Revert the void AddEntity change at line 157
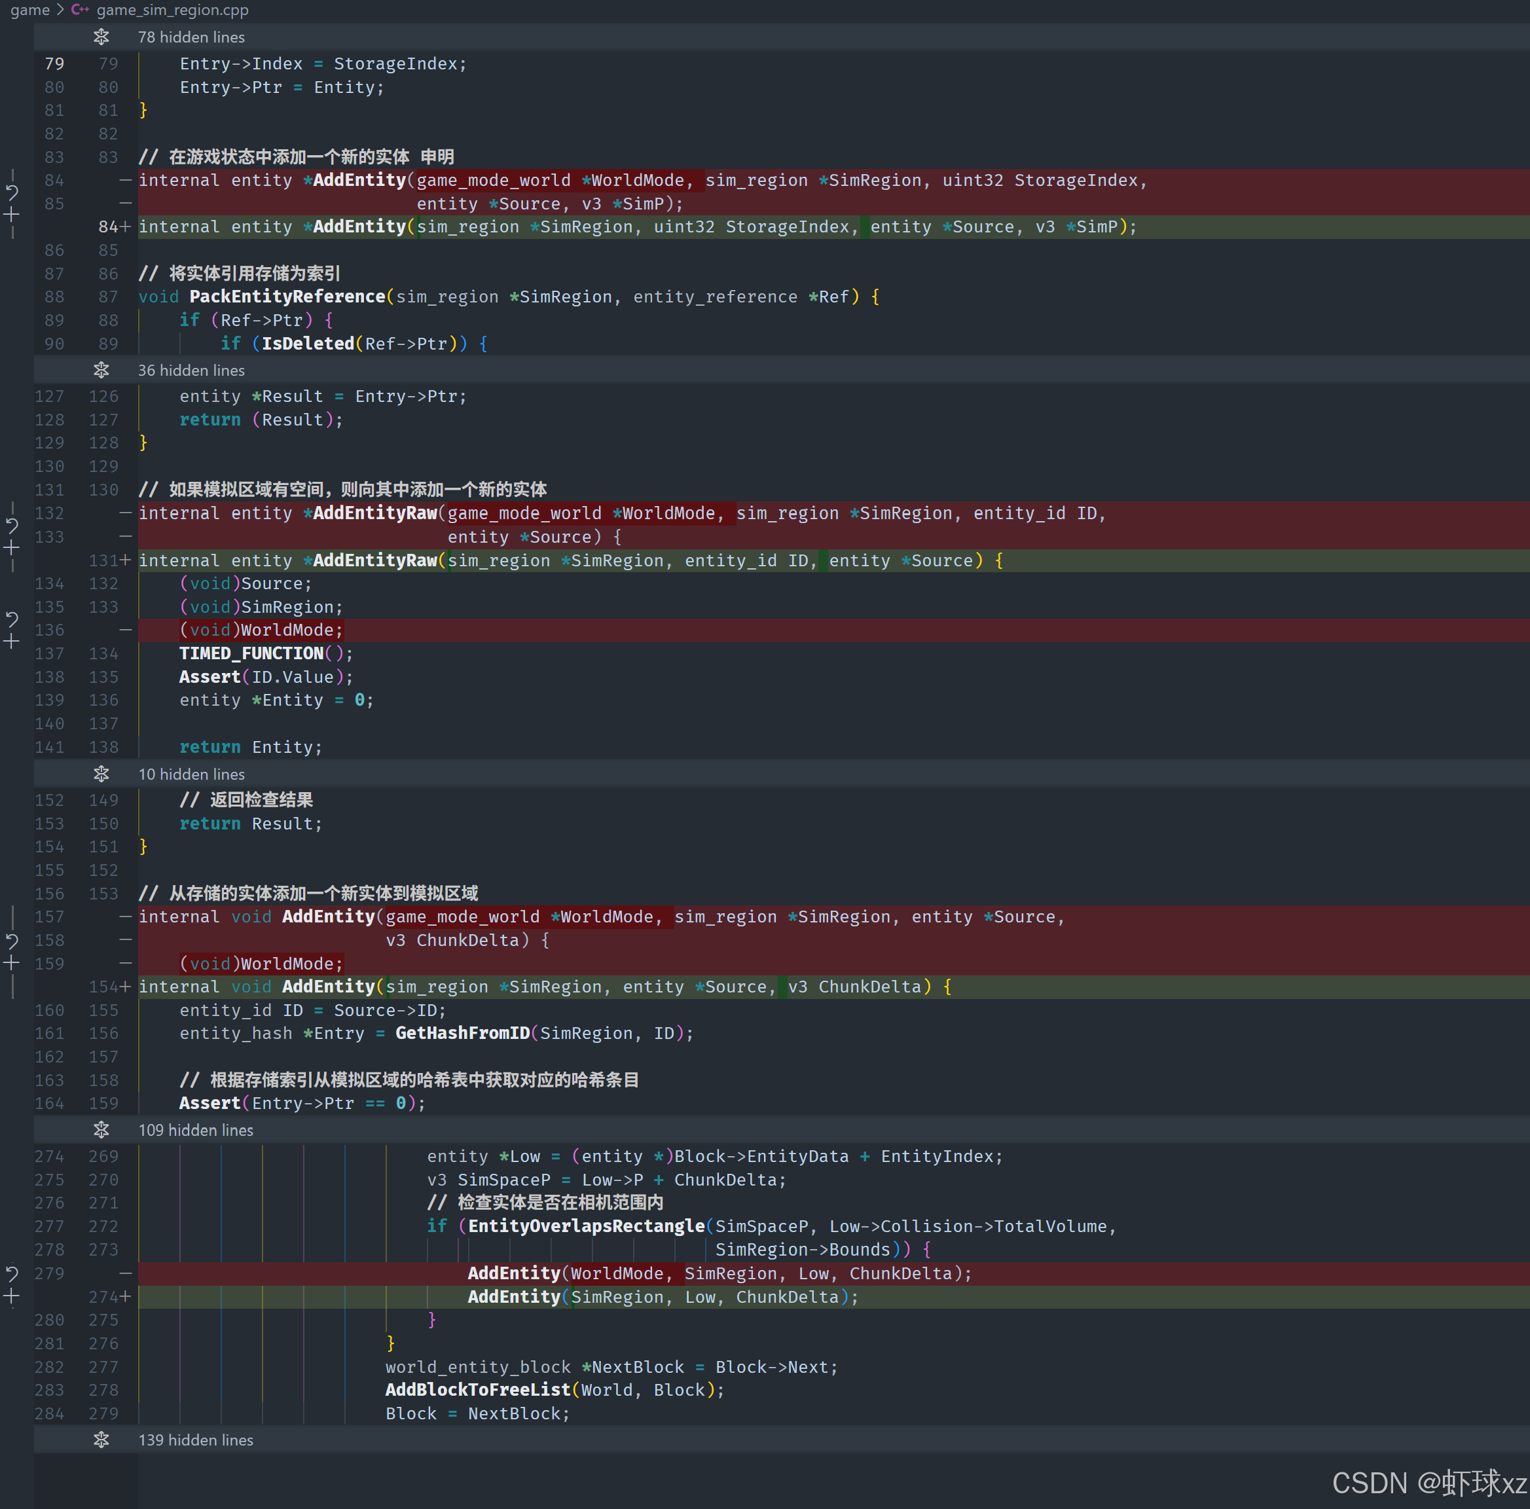Viewport: 1530px width, 1509px height. [12, 941]
